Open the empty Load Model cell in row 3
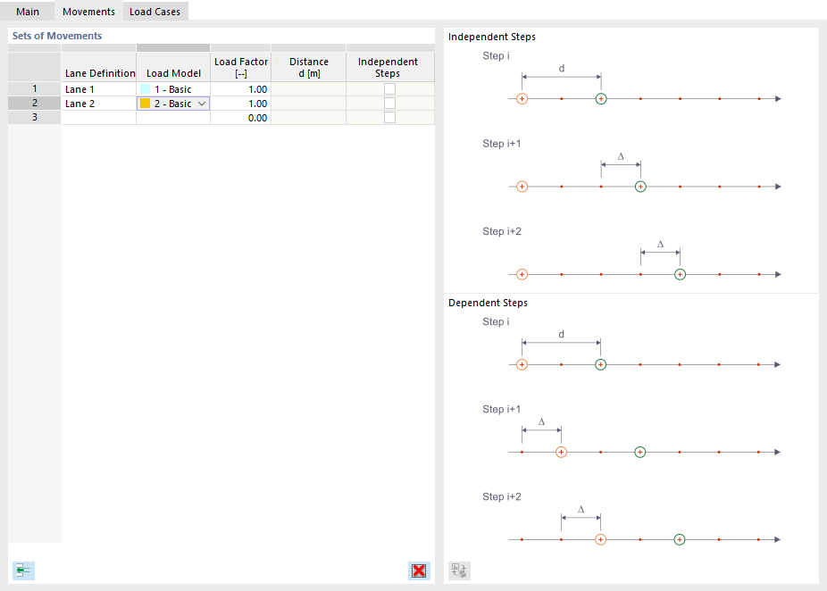Image resolution: width=827 pixels, height=591 pixels. coord(172,117)
